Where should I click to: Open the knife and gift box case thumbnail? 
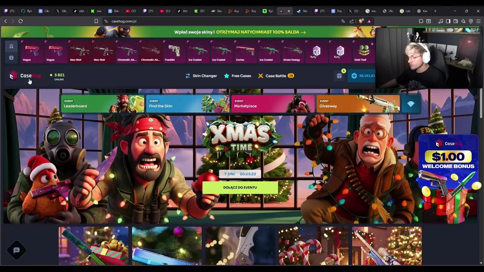[93, 246]
